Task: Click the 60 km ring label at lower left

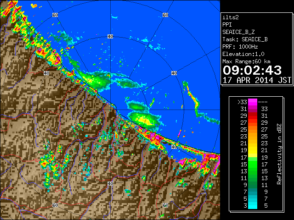Action: [x=55, y=205]
